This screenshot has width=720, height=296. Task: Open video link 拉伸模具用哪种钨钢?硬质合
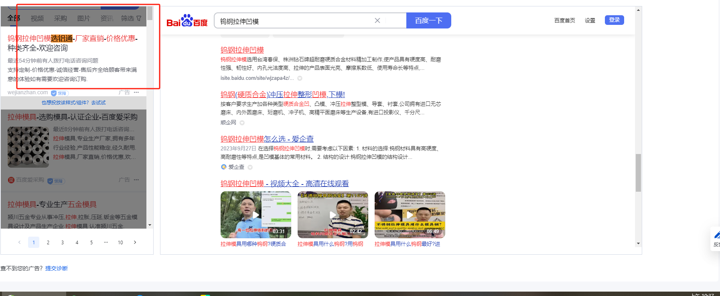pos(253,244)
